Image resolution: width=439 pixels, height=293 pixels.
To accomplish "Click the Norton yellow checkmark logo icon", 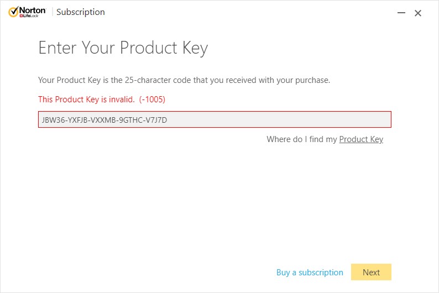I will tap(13, 12).
